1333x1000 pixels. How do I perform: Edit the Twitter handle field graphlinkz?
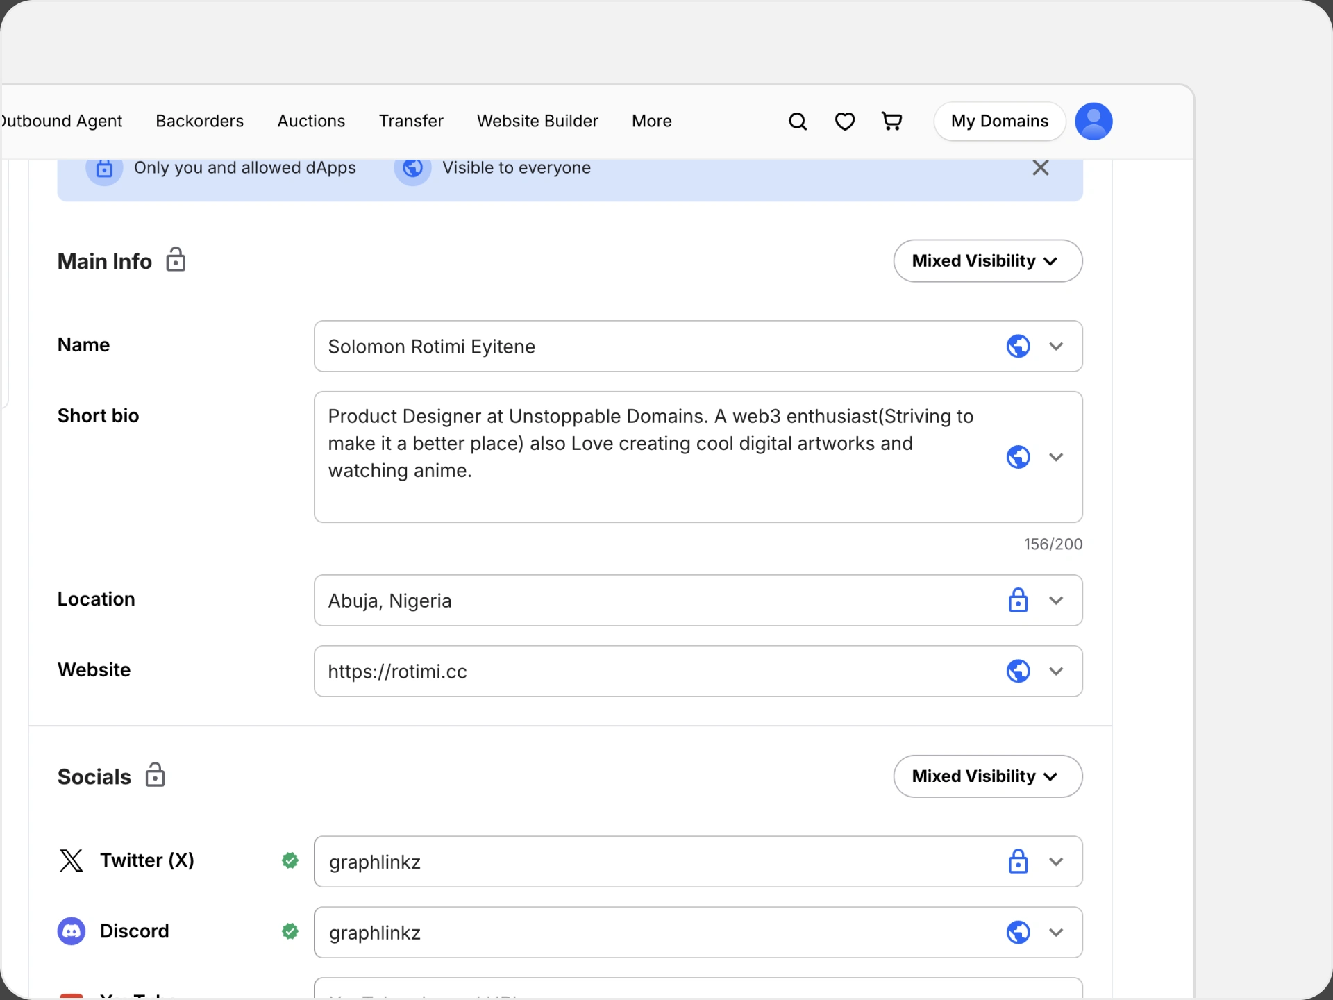pyautogui.click(x=698, y=861)
